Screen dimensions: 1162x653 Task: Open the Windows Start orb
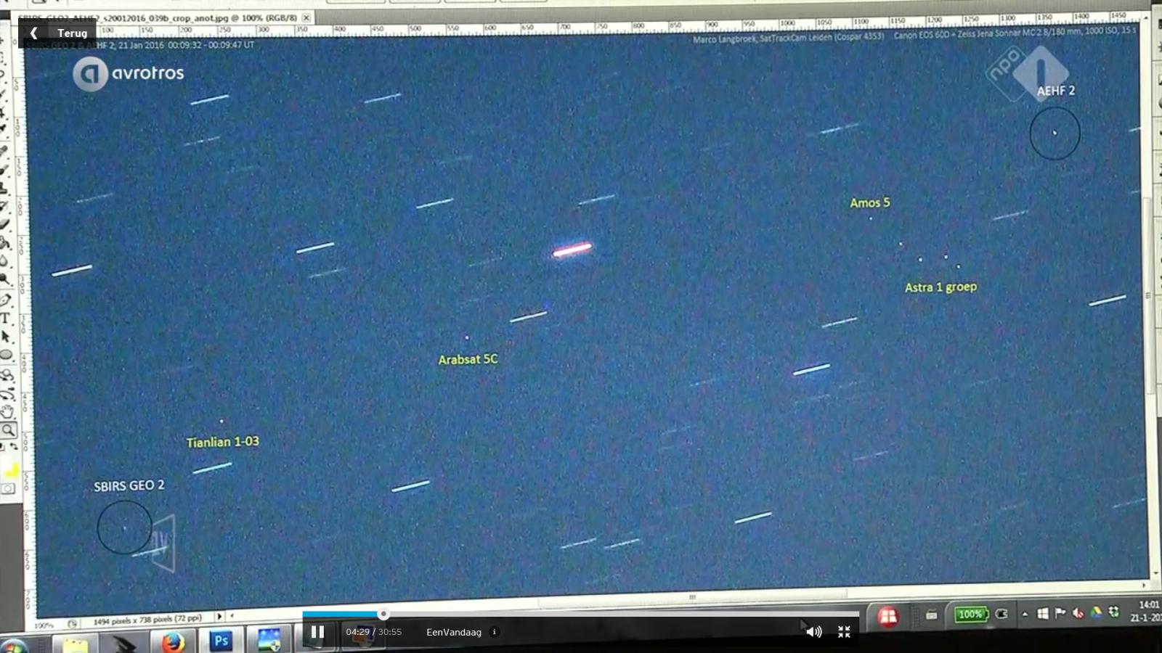[12, 645]
